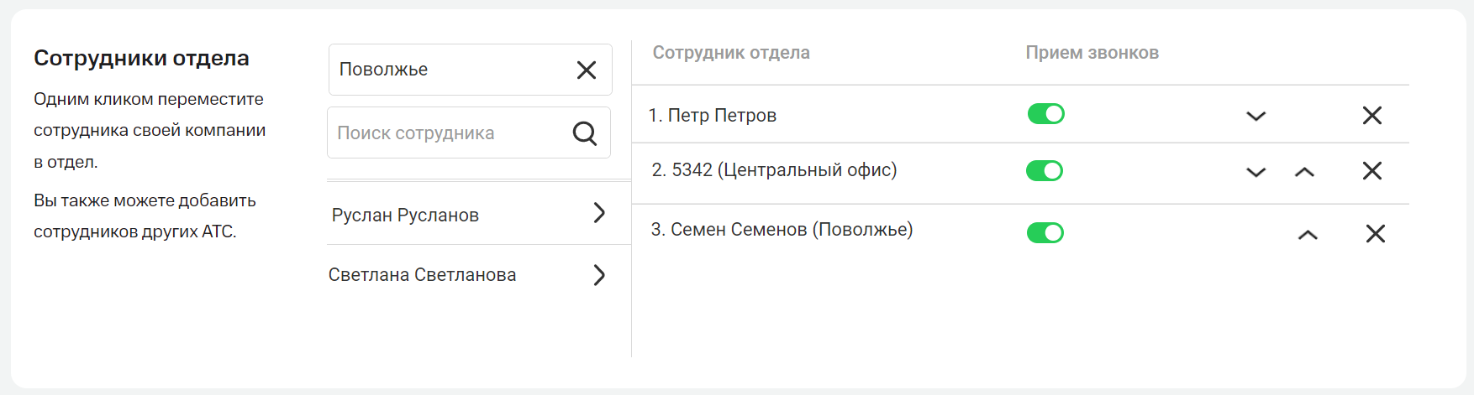
Task: Turn off calls for Семен Семенов
Action: (1045, 232)
